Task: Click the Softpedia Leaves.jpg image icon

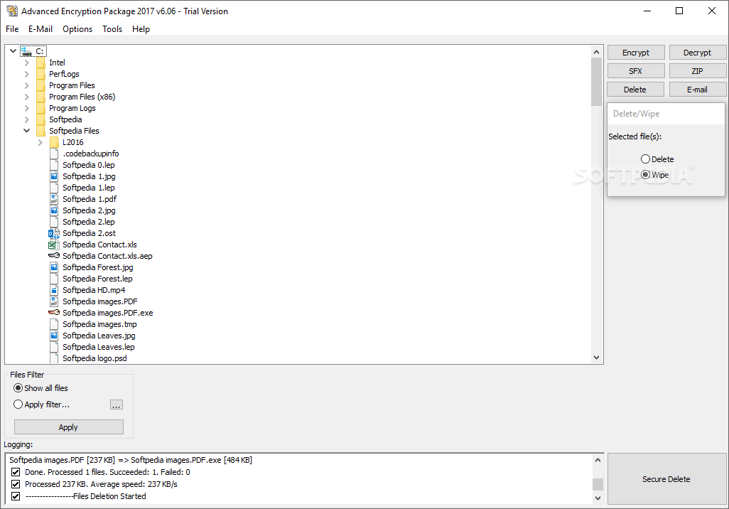Action: point(54,336)
